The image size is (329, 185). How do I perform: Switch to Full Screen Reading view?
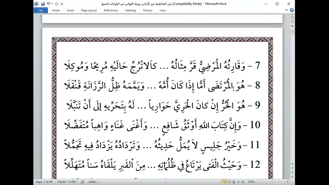229,182
